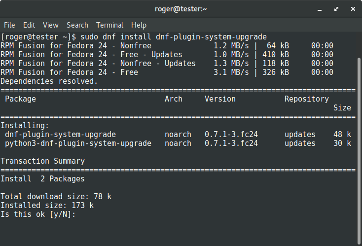Click 'Install 2 Packages' line
This screenshot has width=362, height=246.
click(x=43, y=179)
